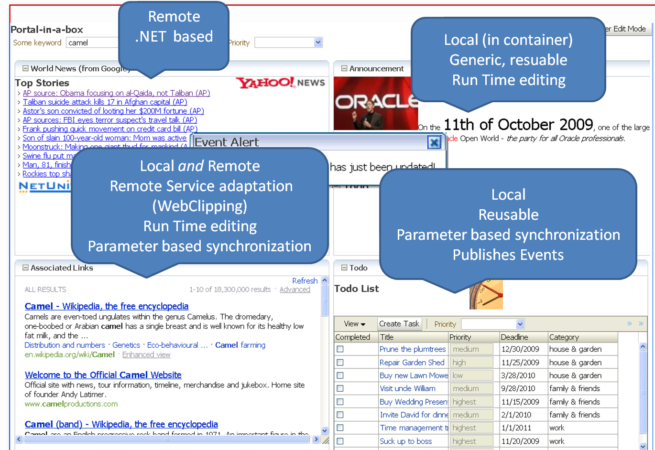Open the Prune the plumtrees task
655x450 pixels.
[x=413, y=349]
